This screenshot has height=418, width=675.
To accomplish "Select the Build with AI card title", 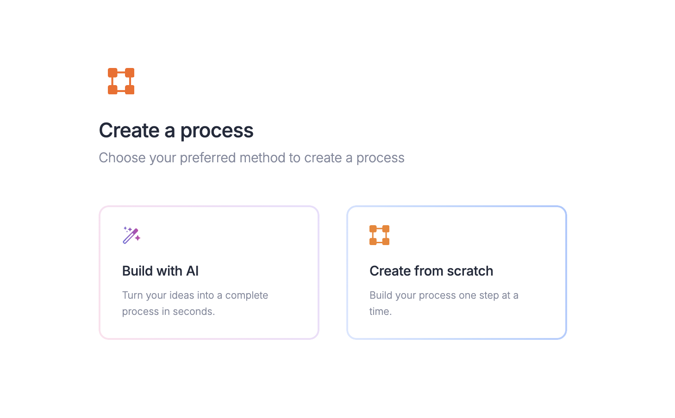I will (x=160, y=271).
